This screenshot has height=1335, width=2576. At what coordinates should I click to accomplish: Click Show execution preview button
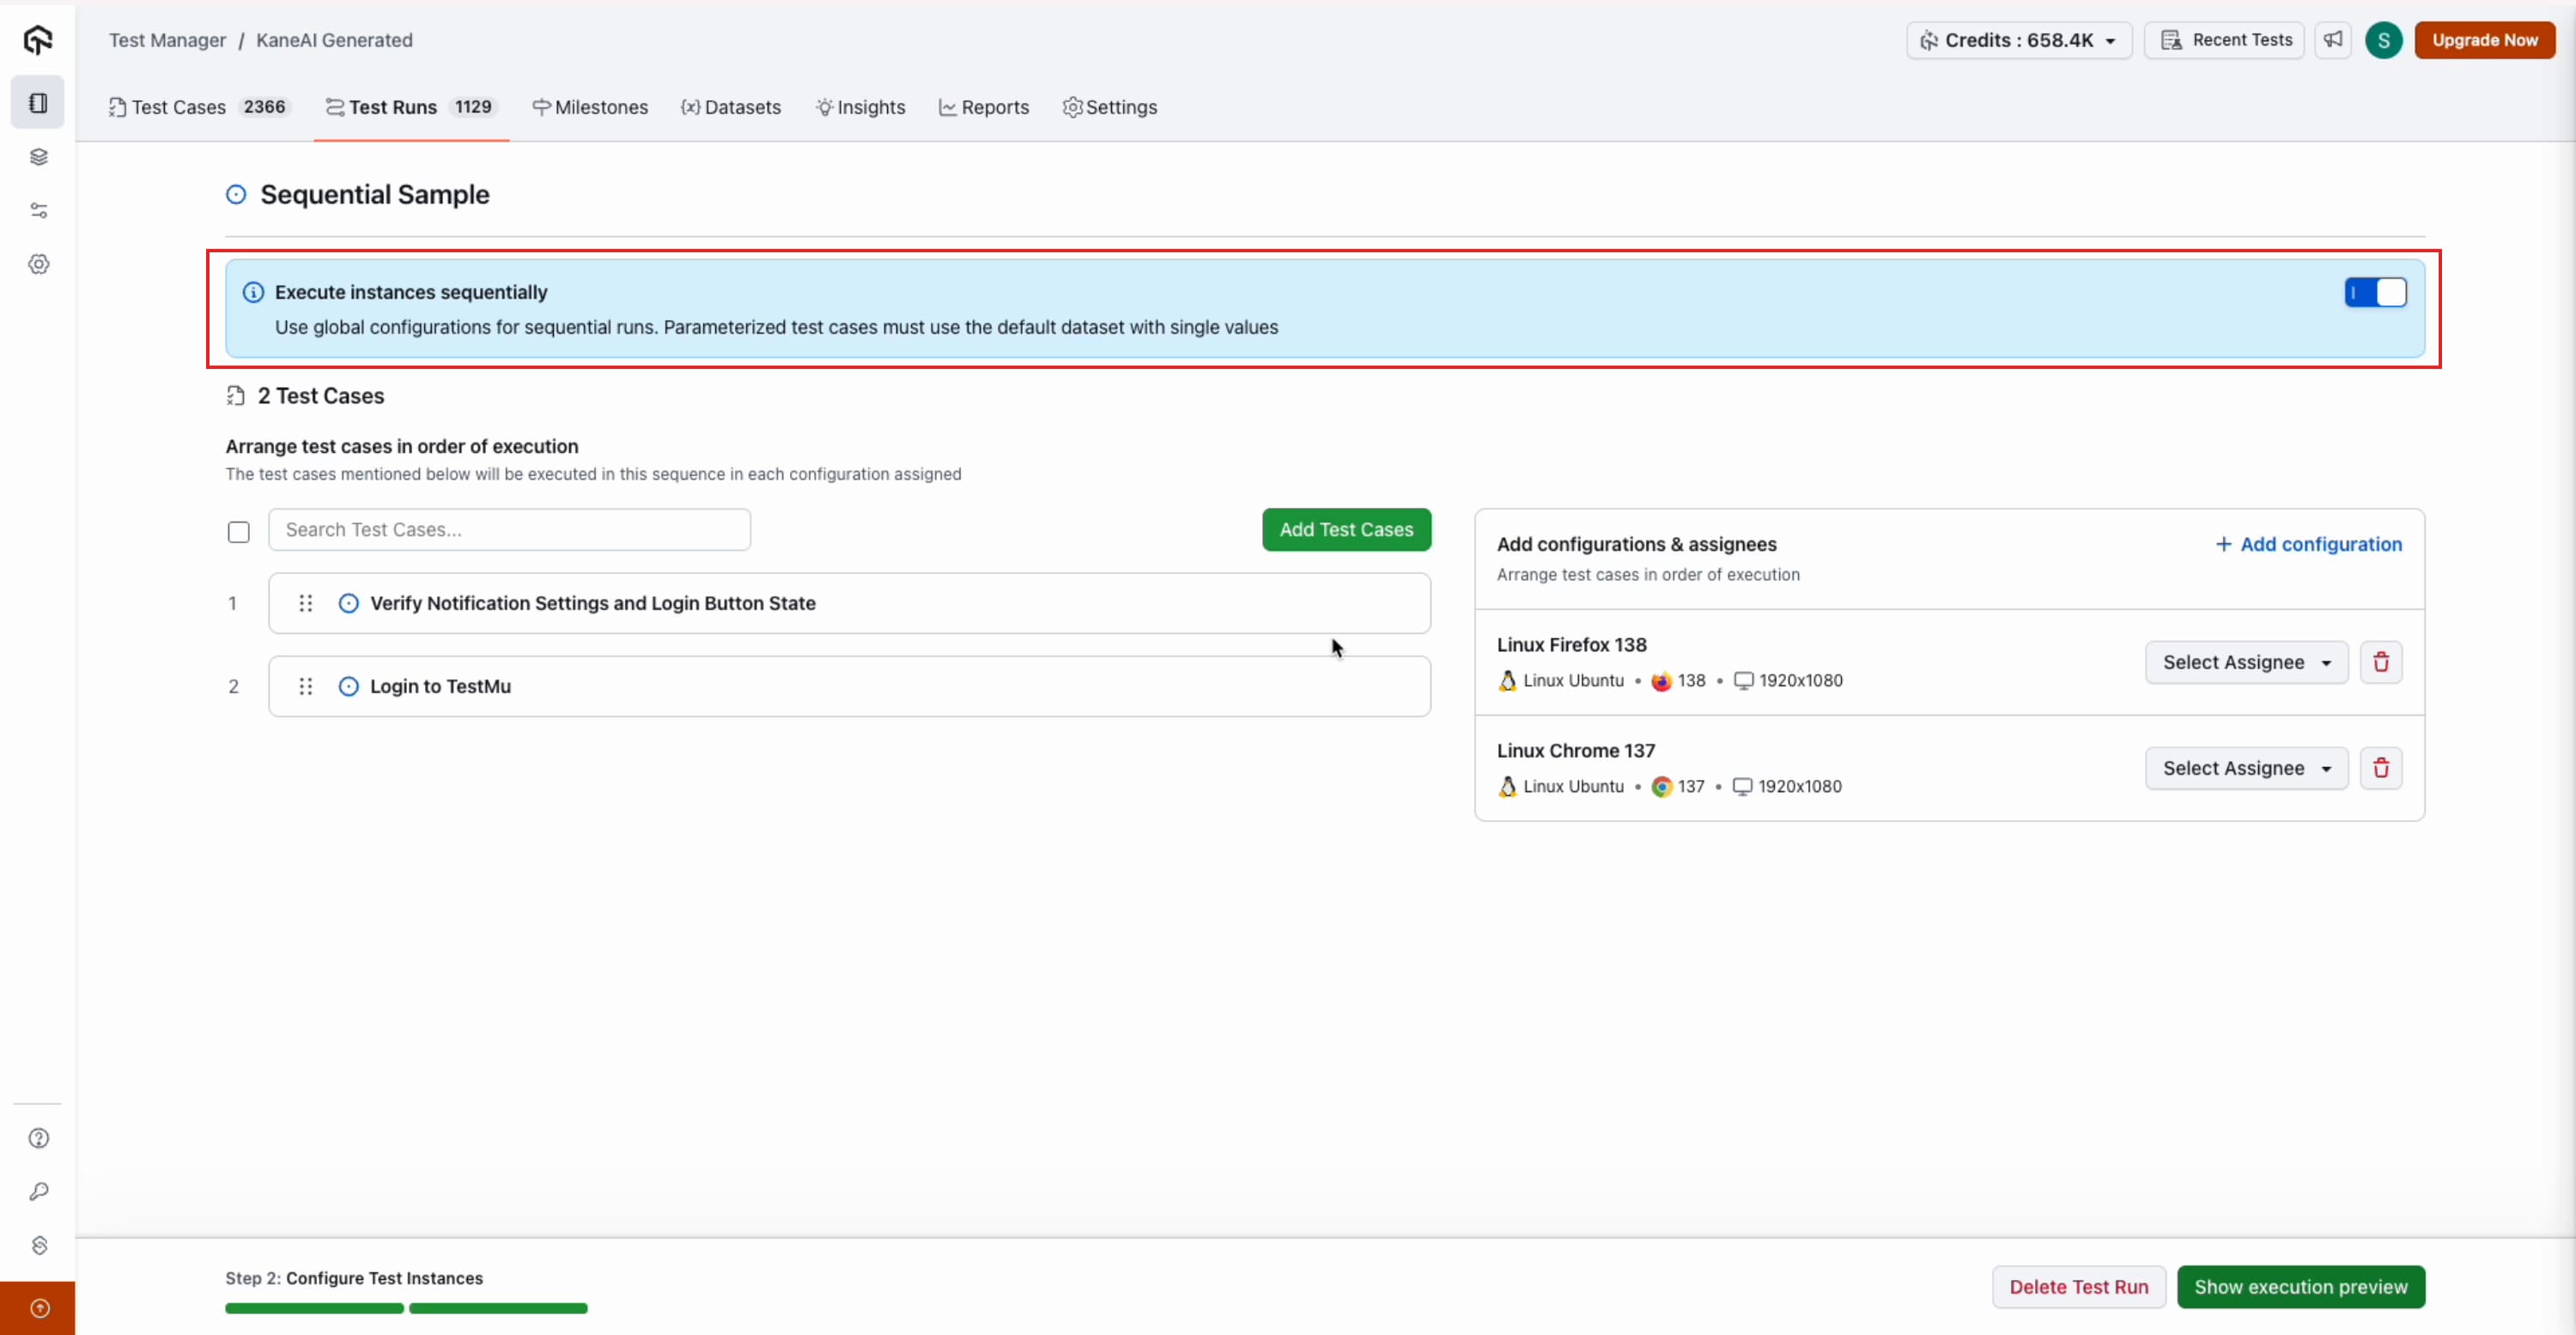coord(2300,1287)
